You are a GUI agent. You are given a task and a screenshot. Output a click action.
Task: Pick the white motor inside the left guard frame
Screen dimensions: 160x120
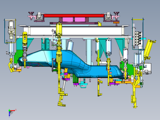tap(11, 30)
